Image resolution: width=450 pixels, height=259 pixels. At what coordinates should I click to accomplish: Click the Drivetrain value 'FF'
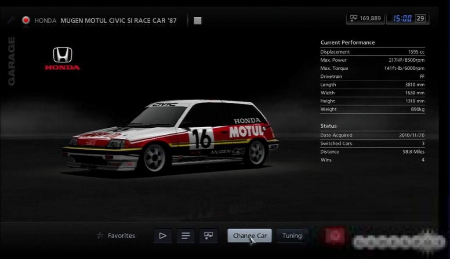pos(422,76)
